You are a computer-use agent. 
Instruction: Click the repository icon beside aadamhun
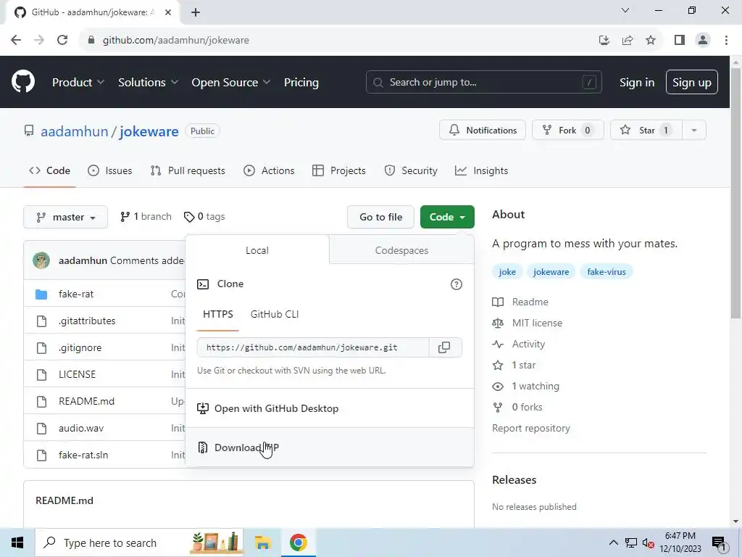point(29,131)
